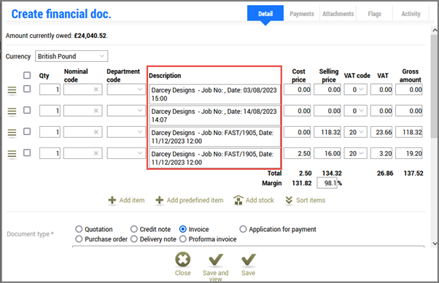Select the Proforma invoice document type

point(183,239)
